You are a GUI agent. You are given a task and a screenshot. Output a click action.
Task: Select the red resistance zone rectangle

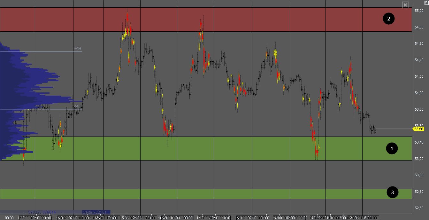pos(204,19)
